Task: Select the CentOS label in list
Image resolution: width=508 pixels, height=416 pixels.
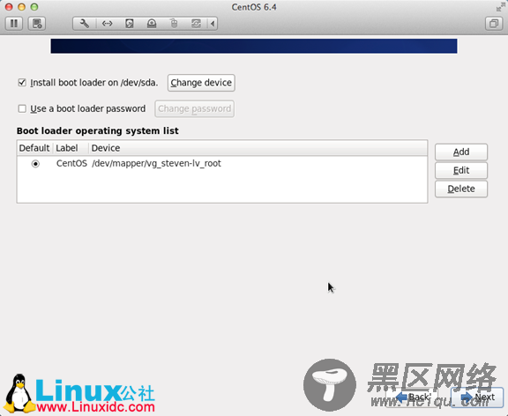Action: point(71,163)
